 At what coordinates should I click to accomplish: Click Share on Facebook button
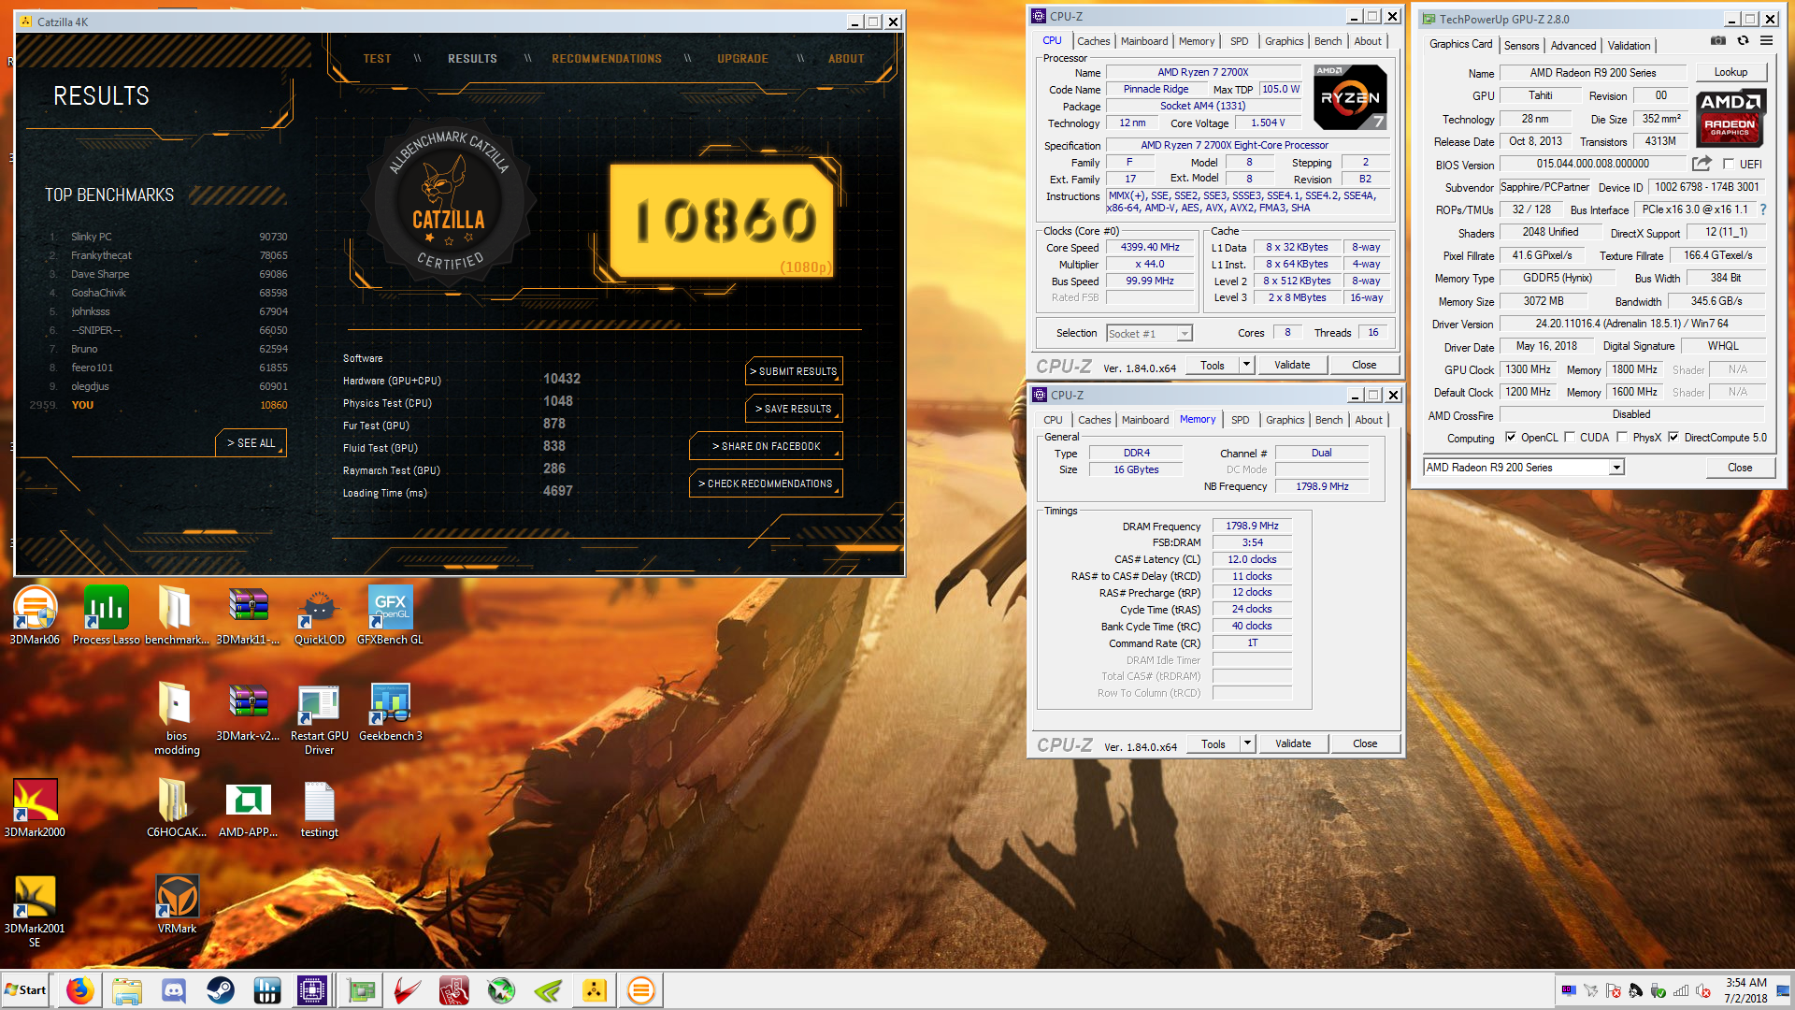[x=766, y=446]
